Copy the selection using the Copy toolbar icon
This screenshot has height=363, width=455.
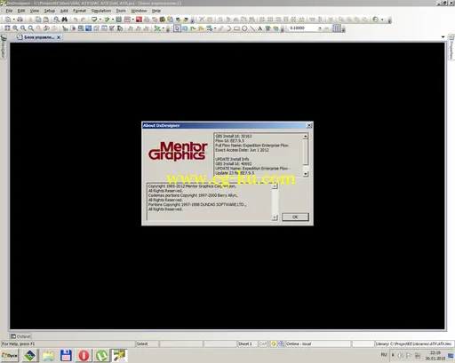pos(38,20)
